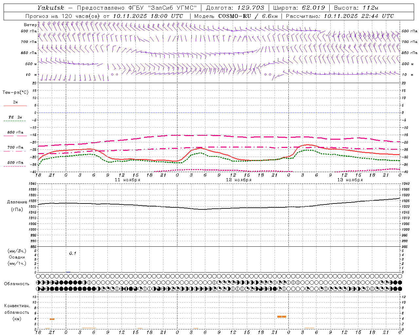This screenshot has height=335, width=419.
Task: Select the 'Модель COSMO-RU / 6.6км' text
Action: [236, 16]
